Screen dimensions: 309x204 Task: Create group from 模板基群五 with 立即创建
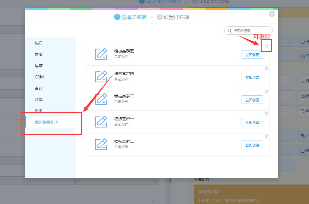click(252, 55)
